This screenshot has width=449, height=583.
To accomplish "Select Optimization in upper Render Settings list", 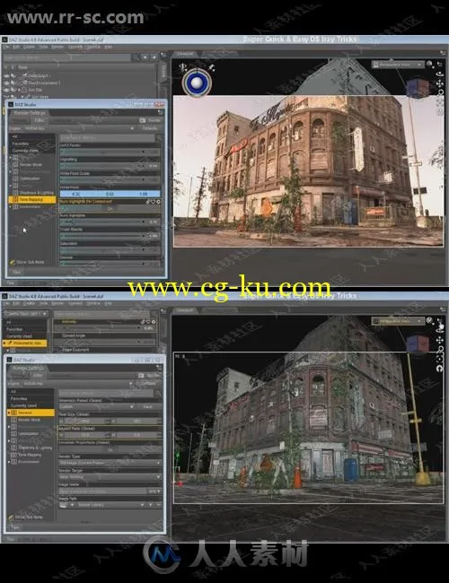I will pyautogui.click(x=28, y=178).
